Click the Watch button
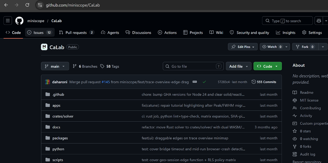This screenshot has width=328, height=163. (x=271, y=47)
